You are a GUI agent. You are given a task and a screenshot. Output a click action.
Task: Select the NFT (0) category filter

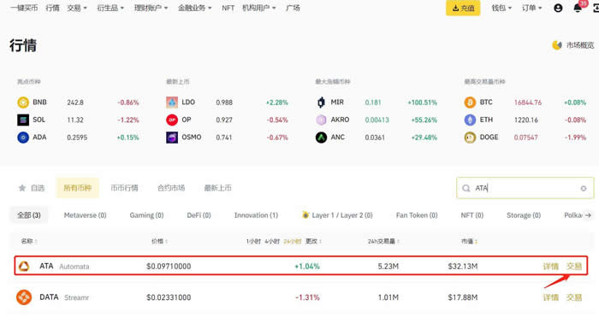[472, 215]
